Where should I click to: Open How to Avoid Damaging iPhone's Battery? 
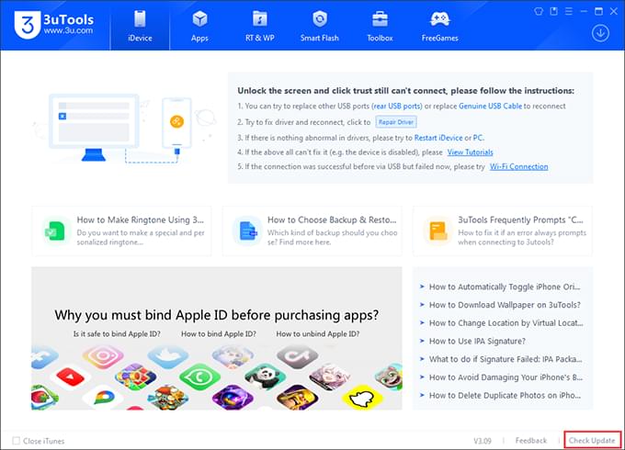coord(506,377)
